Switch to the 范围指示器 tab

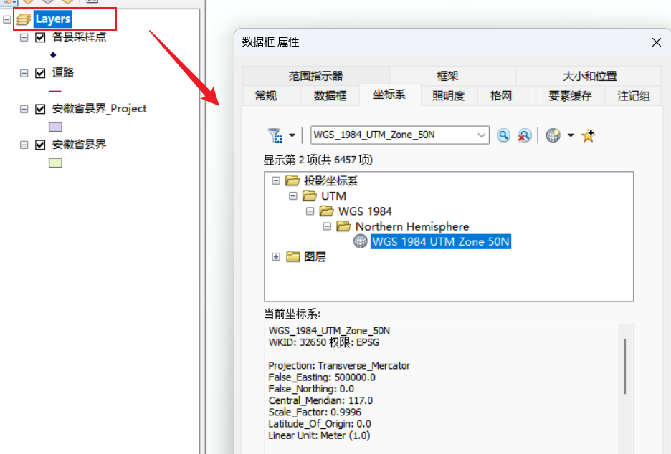pyautogui.click(x=316, y=76)
